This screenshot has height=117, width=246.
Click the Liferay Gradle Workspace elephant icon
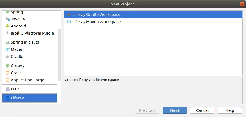pyautogui.click(x=69, y=15)
